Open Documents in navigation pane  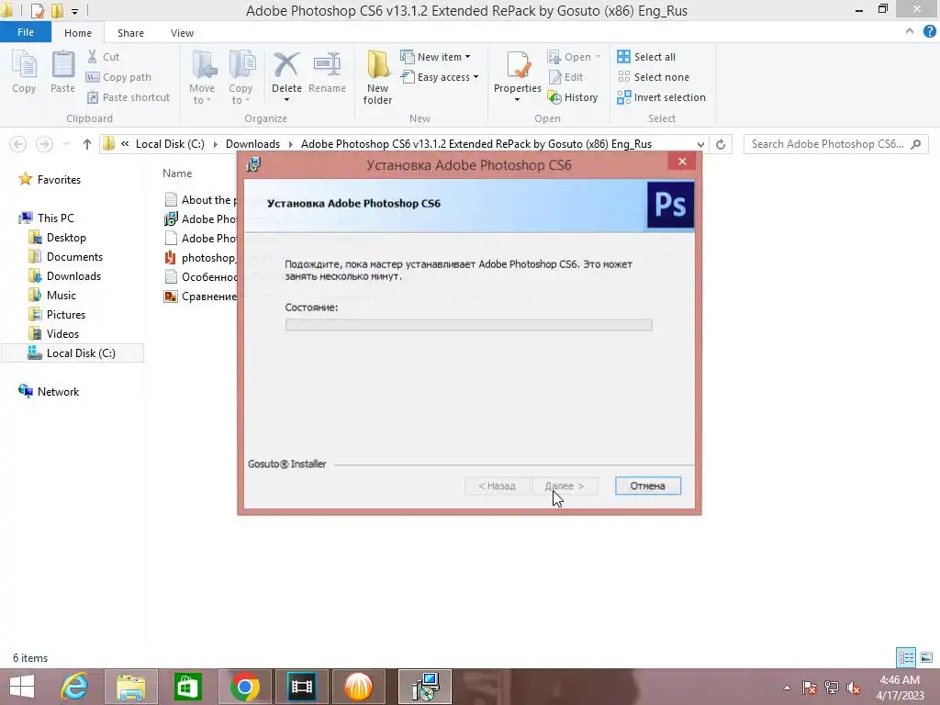(66, 257)
